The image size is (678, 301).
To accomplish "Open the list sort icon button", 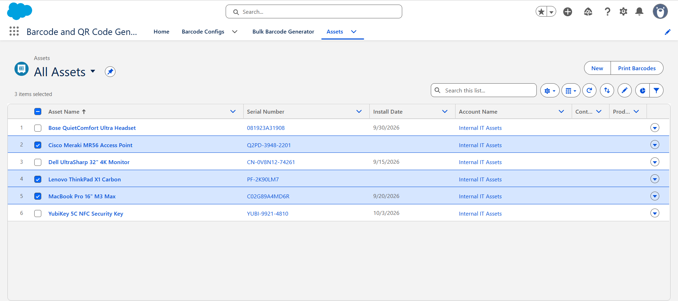I will [607, 90].
